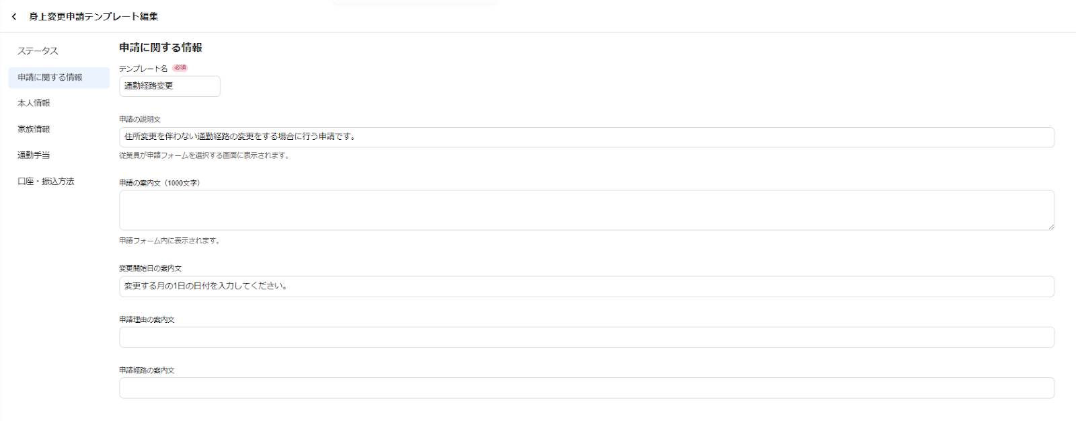The image size is (1076, 421).
Task: Focus the 申請の説明文 text field
Action: tap(586, 137)
